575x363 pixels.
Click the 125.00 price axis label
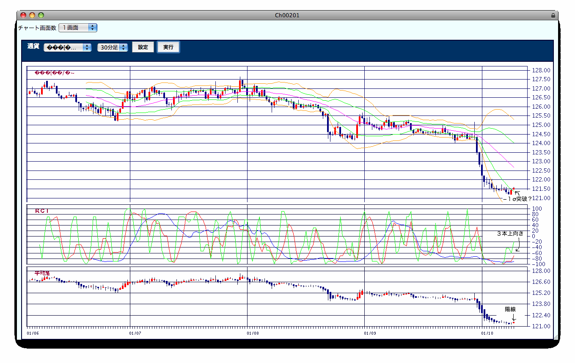point(541,125)
